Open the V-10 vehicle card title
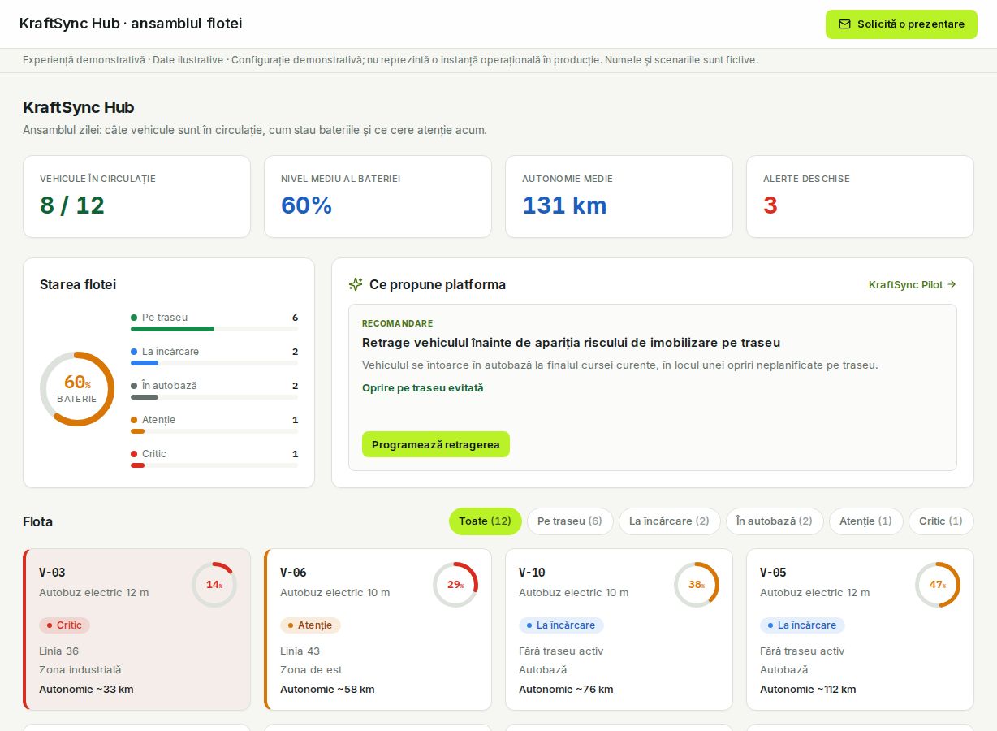This screenshot has height=731, width=997. [532, 573]
